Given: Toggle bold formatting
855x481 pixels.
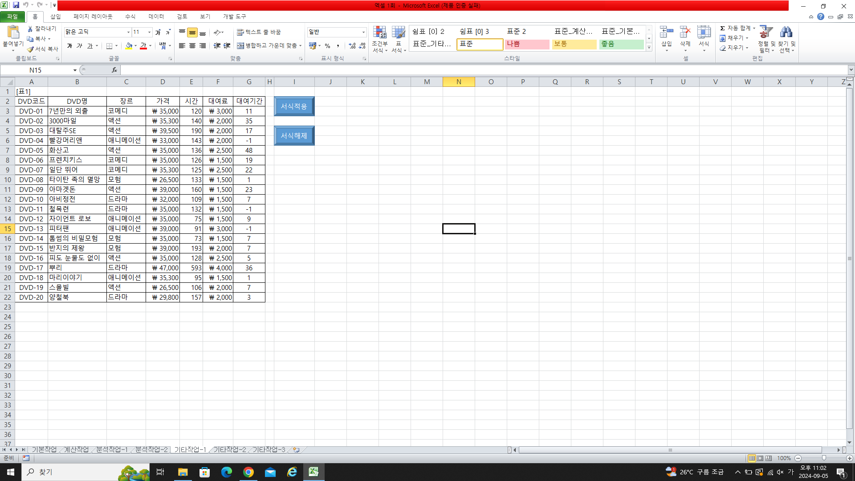Looking at the screenshot, I should [x=69, y=45].
